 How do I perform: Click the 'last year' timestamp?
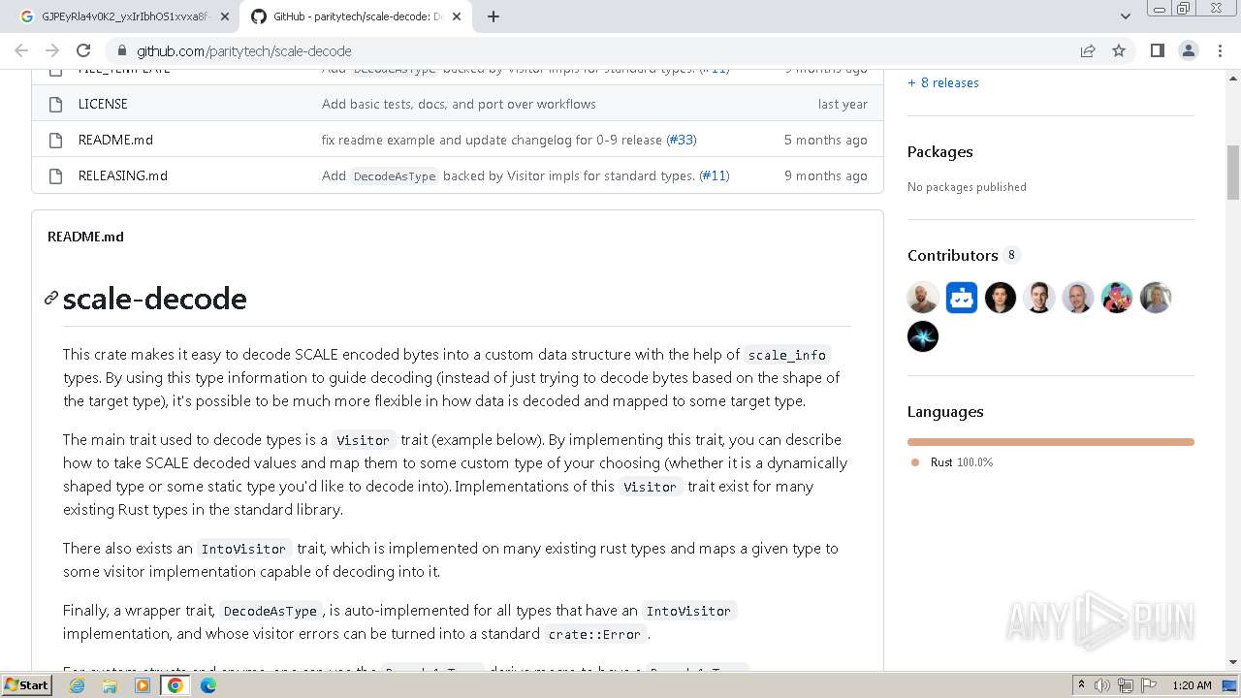pos(843,104)
